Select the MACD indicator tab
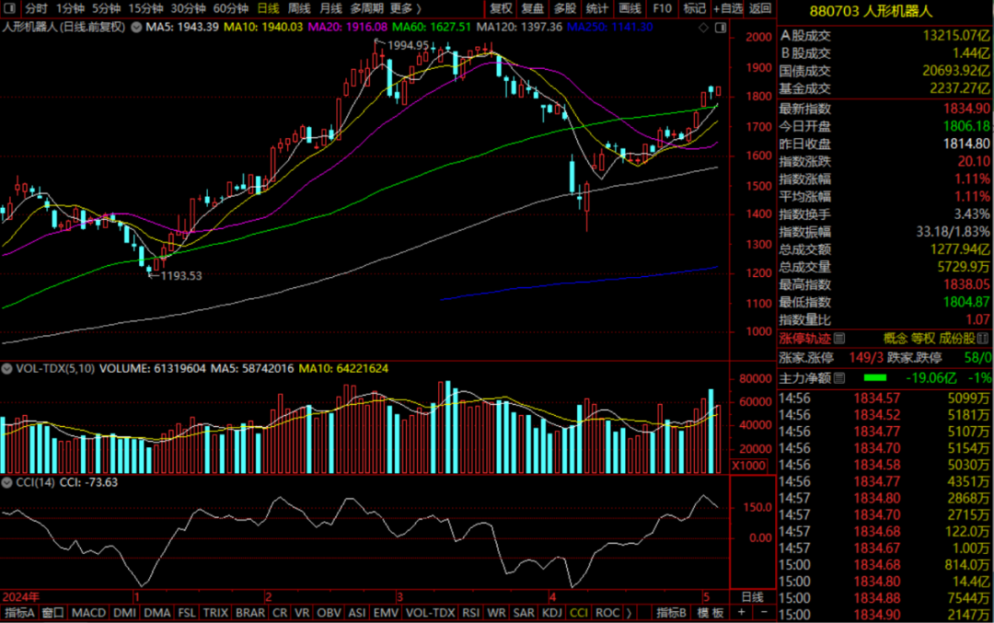Screen dimensions: 994x623 point(89,613)
